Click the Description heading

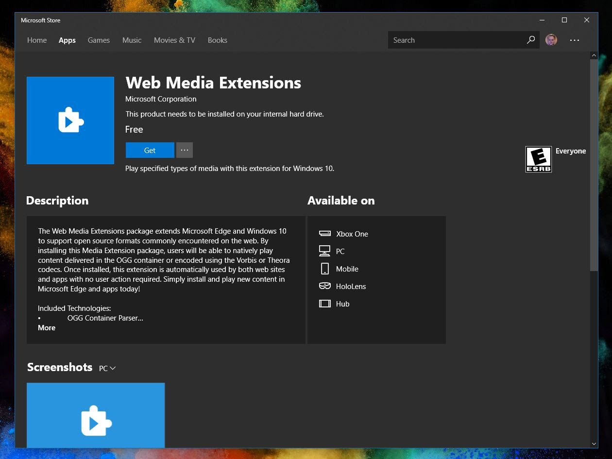click(57, 201)
